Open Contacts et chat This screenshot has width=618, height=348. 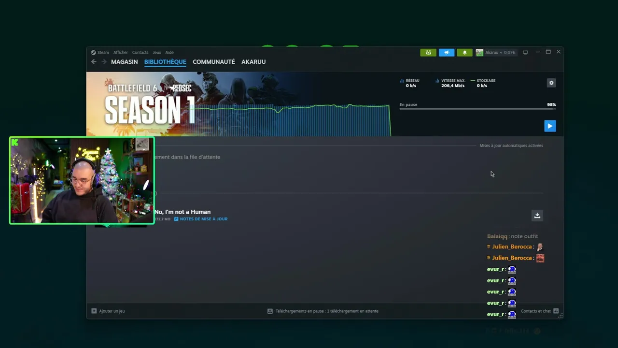(x=539, y=311)
